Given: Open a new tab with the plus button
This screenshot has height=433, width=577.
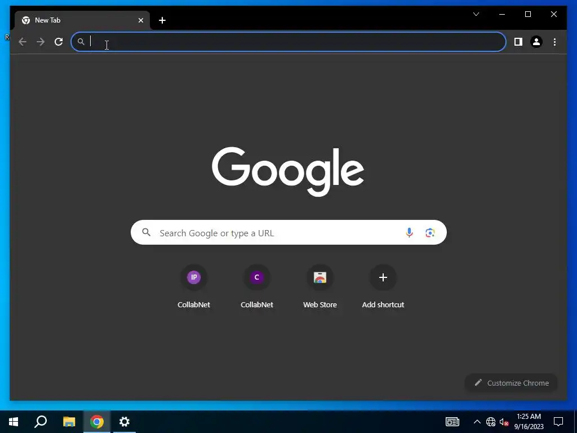Looking at the screenshot, I should pos(162,20).
